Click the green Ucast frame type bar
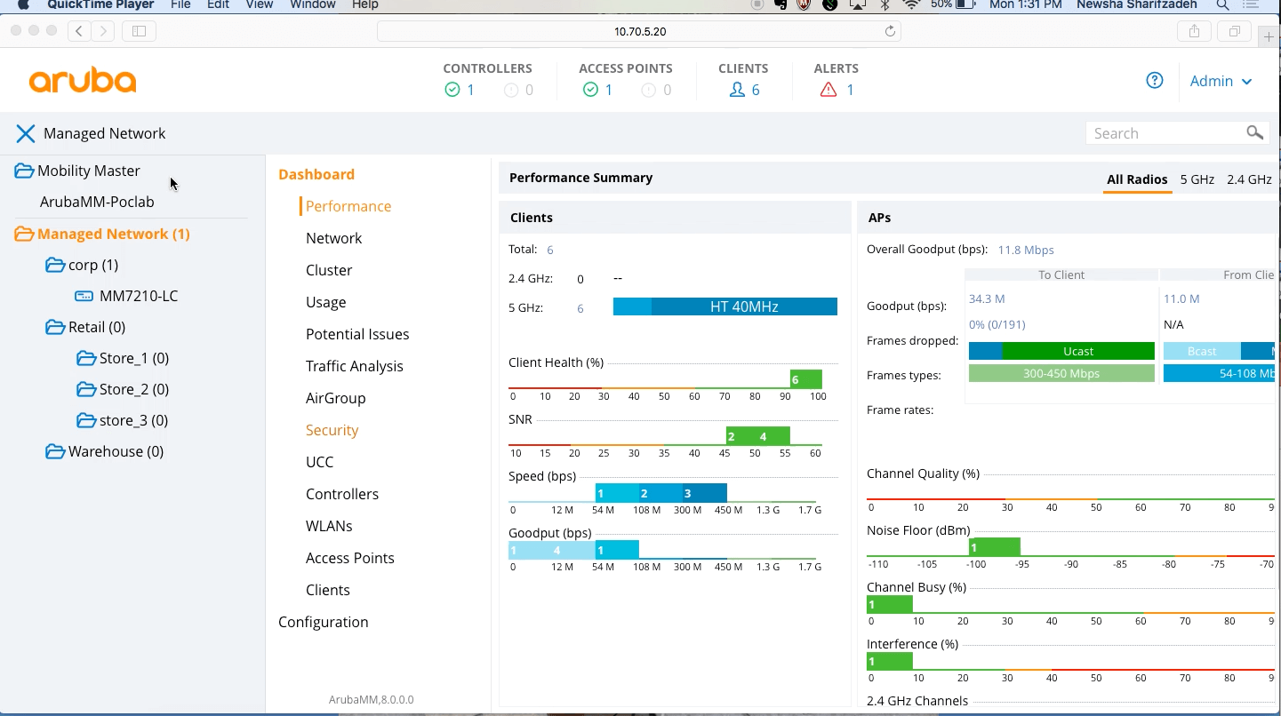 point(1078,351)
